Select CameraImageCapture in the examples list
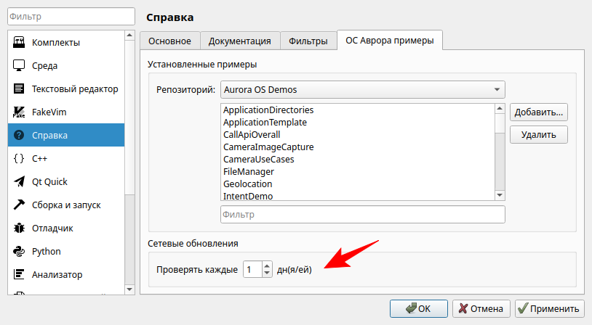This screenshot has width=592, height=325. [x=268, y=147]
